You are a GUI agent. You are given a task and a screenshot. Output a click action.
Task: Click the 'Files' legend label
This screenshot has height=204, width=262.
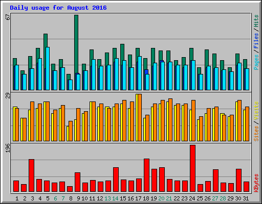tap(256, 41)
